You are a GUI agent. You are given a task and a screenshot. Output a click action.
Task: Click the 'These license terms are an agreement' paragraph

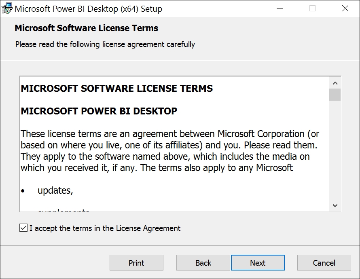[169, 151]
